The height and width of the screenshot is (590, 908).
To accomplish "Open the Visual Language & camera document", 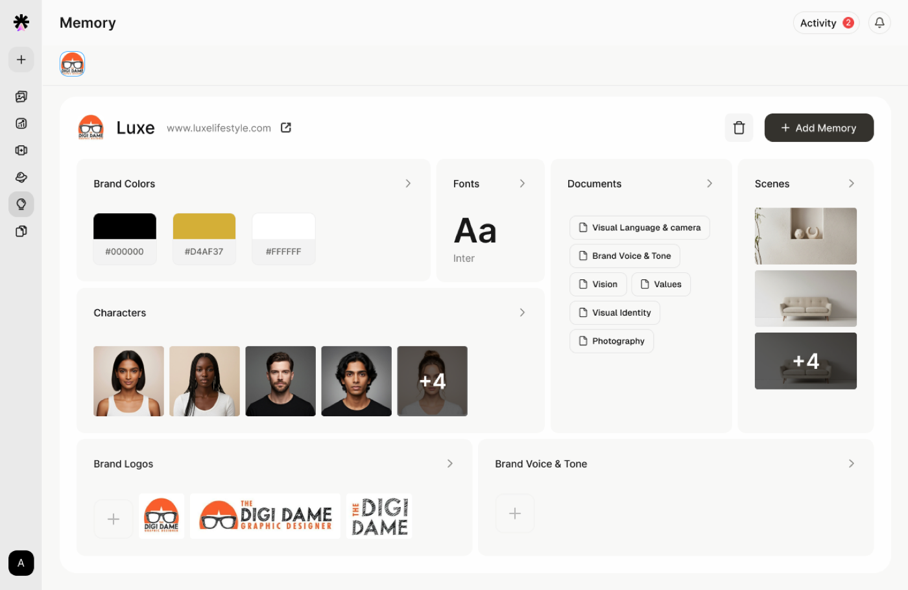I will [x=639, y=228].
